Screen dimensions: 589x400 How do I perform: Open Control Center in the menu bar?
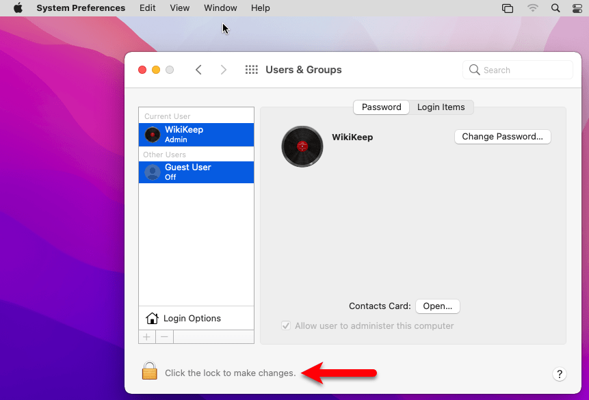pyautogui.click(x=577, y=8)
